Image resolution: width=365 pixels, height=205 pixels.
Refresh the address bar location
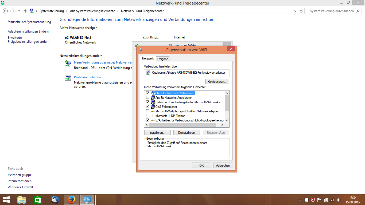pyautogui.click(x=301, y=11)
